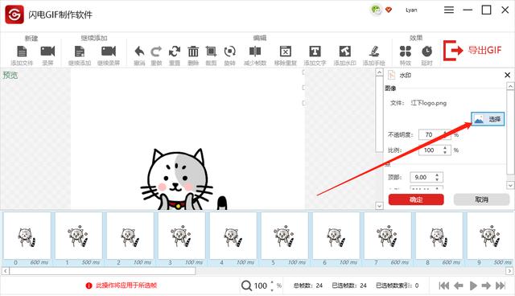515x296 pixels.
Task: Go to next frame arrow
Action: (x=486, y=286)
